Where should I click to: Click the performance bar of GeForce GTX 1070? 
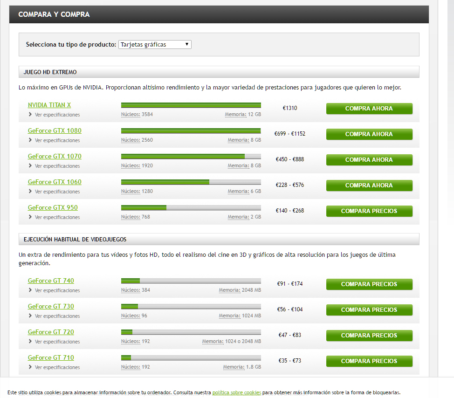pos(191,156)
